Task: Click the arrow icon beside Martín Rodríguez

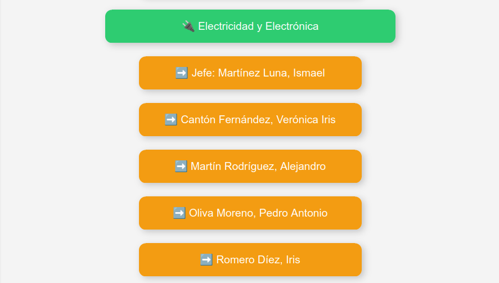Action: tap(181, 166)
